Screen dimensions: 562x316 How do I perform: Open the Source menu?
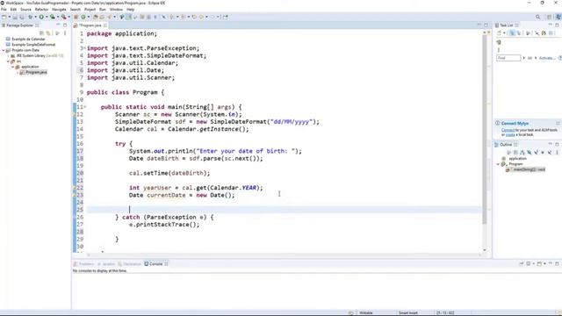pos(25,10)
